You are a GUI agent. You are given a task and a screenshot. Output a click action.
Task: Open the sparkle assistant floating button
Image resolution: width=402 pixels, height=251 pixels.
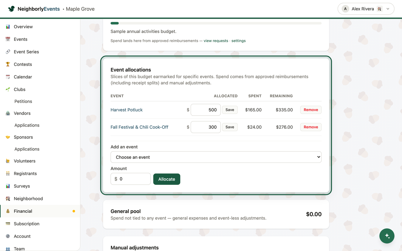click(x=387, y=236)
